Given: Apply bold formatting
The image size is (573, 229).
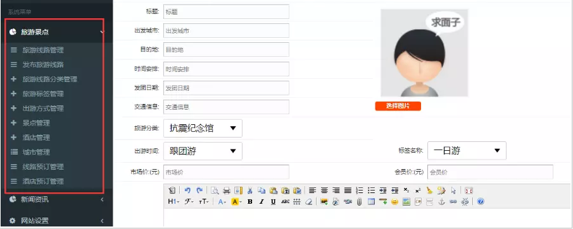Looking at the screenshot, I should click(249, 201).
